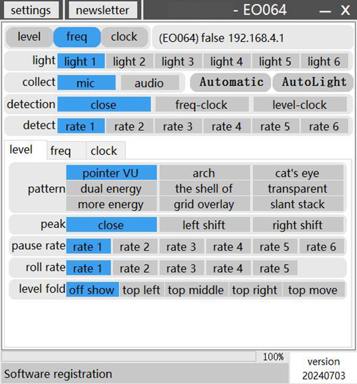
Task: Choose light 3 option
Action: coord(178,61)
